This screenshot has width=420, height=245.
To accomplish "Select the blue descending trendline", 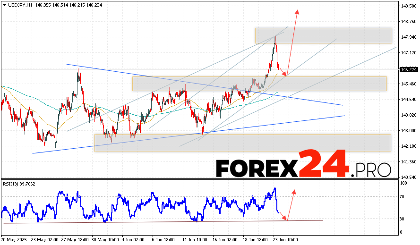I will (204, 84).
